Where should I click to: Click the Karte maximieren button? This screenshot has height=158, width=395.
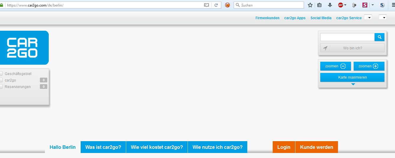click(352, 77)
